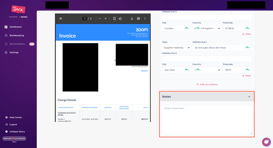Click the Collapse Menu option
The width and height of the screenshot is (273, 148).
click(x=17, y=132)
